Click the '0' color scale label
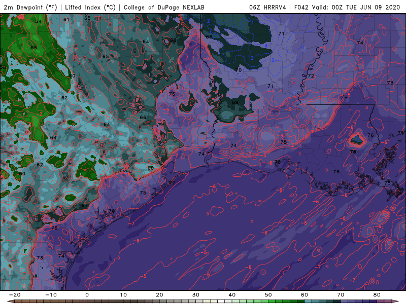Screen dimensions: 406x304 [87, 295]
